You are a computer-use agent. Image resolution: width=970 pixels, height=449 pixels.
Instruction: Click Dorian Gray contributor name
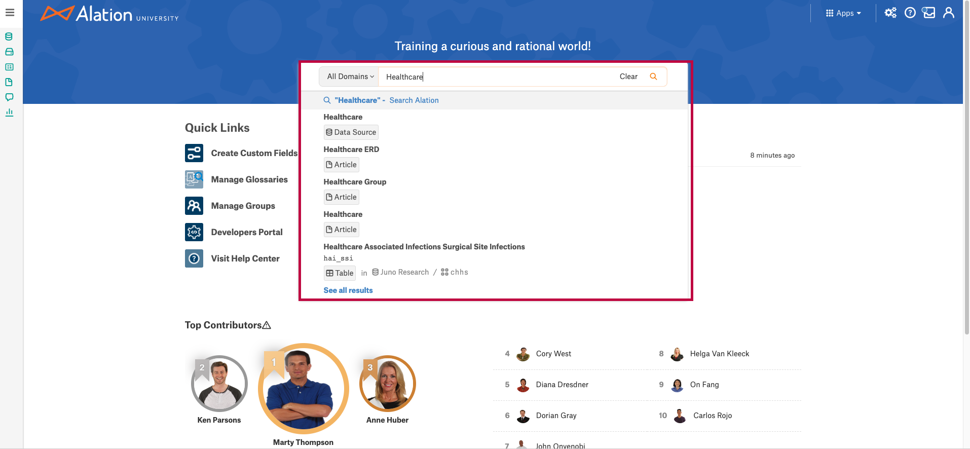[x=556, y=416]
